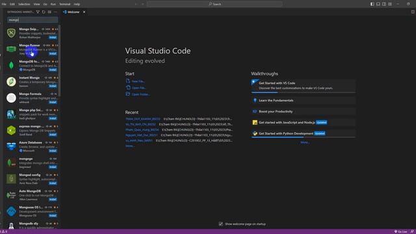Open the Terminal menu
This screenshot has height=234, width=416.
pyautogui.click(x=65, y=4)
